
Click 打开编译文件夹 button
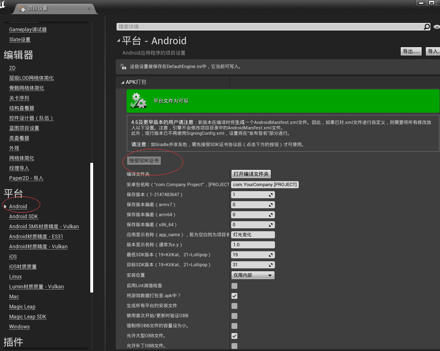[251, 174]
